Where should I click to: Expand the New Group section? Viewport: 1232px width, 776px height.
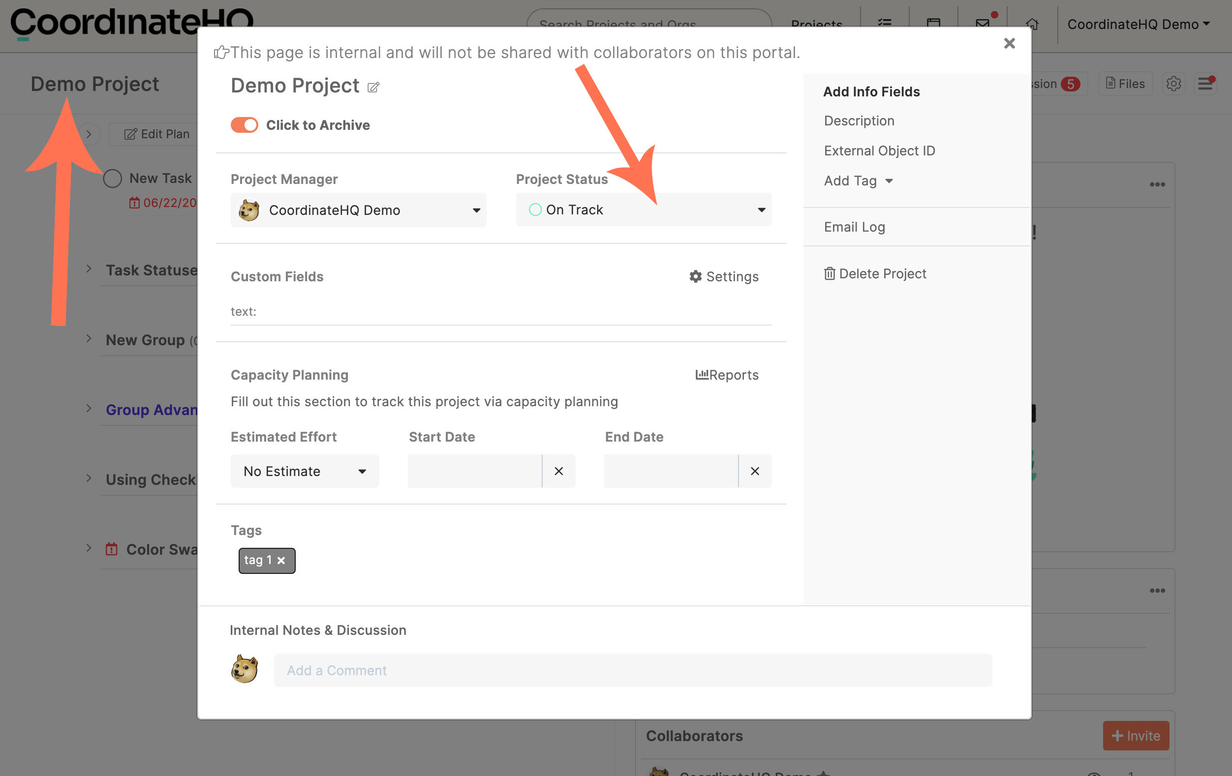[x=89, y=339]
